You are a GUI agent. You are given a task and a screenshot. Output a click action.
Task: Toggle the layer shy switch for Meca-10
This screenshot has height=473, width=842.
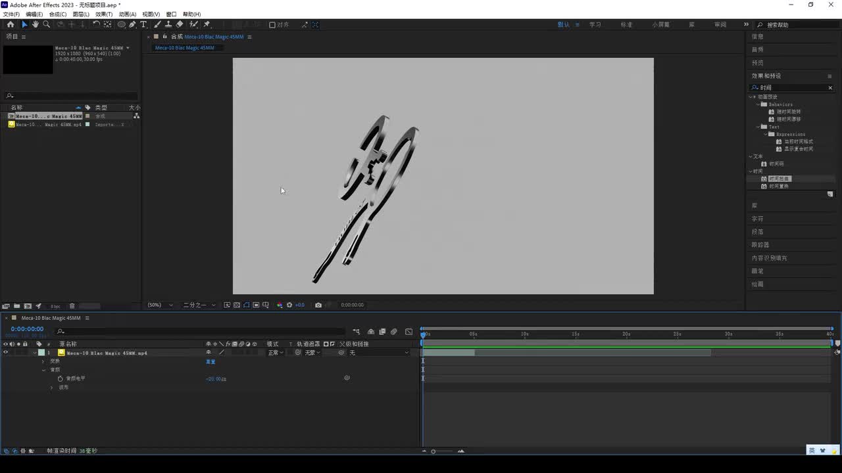(x=209, y=353)
